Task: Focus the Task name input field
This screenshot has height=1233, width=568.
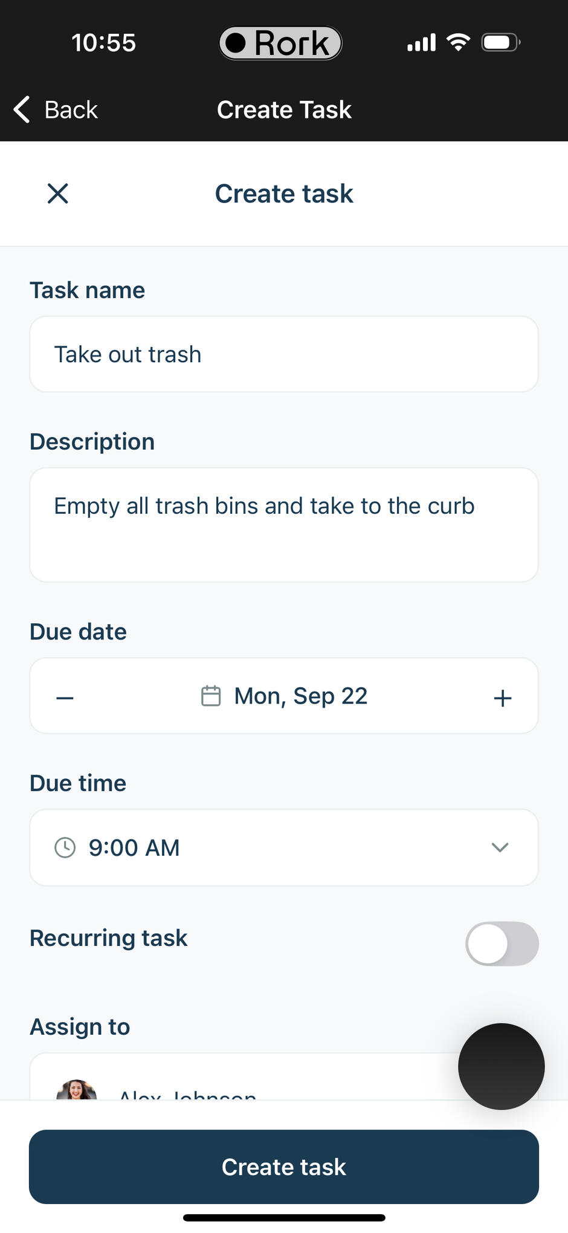Action: click(284, 354)
